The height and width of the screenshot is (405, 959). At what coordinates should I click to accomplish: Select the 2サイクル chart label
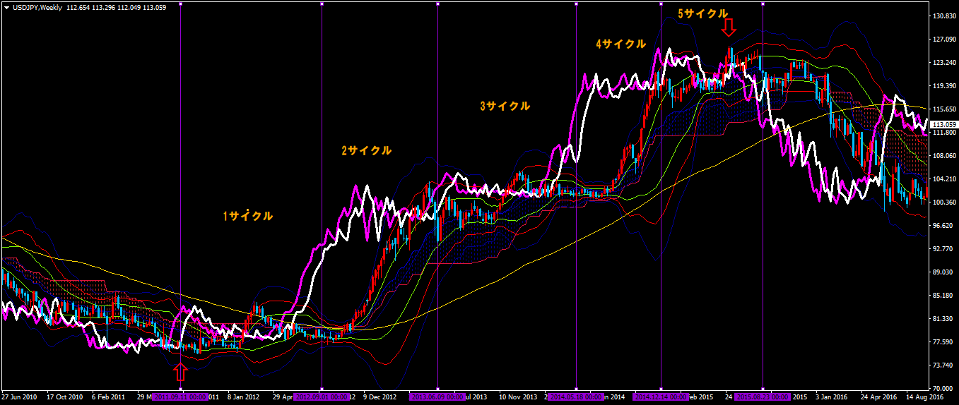tap(366, 150)
